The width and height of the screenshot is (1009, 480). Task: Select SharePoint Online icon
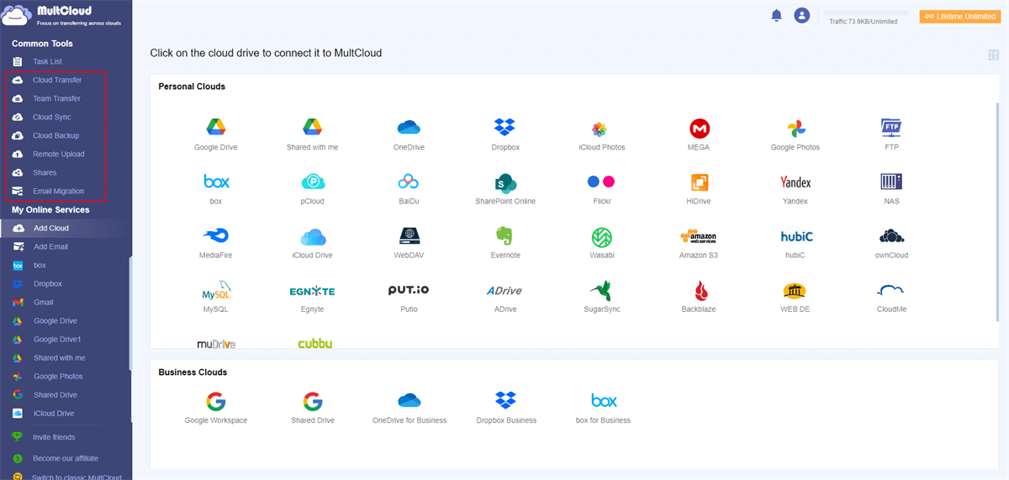pos(505,182)
